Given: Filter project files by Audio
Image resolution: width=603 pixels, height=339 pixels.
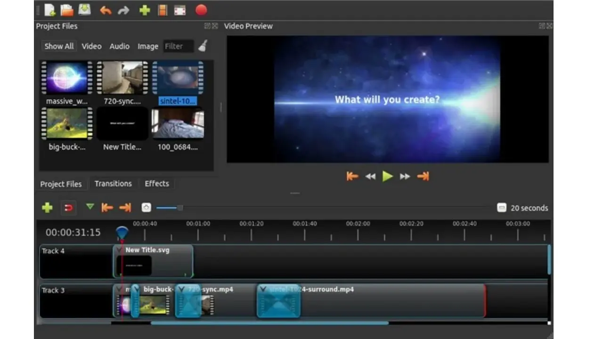Looking at the screenshot, I should 120,46.
